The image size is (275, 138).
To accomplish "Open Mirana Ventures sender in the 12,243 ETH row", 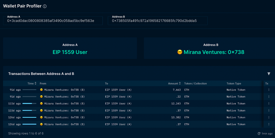I will click(64, 104).
